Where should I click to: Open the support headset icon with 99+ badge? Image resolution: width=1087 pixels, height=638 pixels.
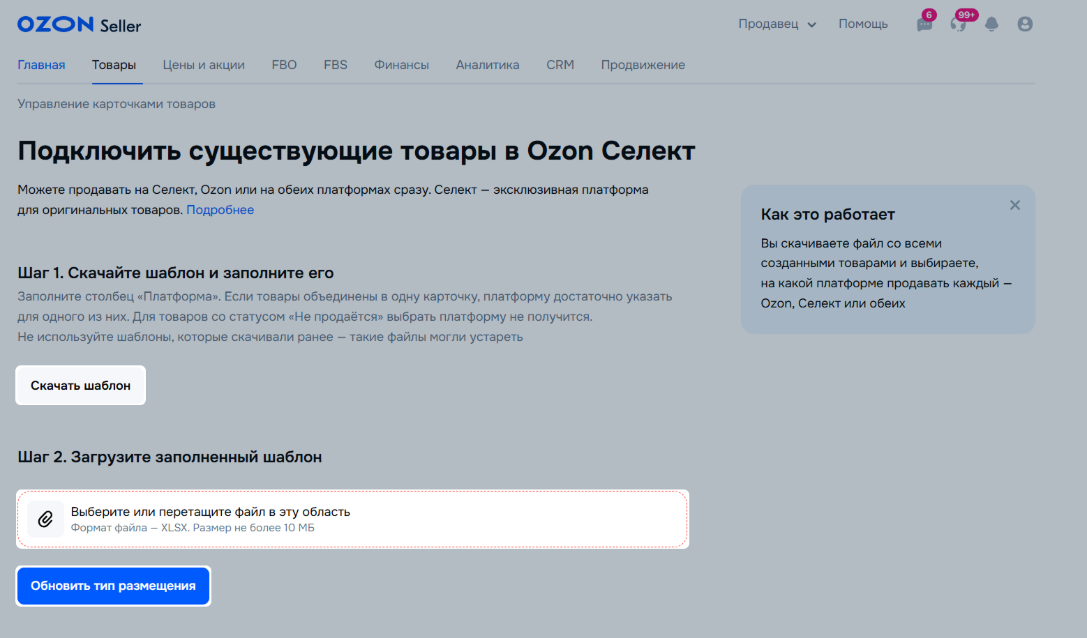[959, 24]
